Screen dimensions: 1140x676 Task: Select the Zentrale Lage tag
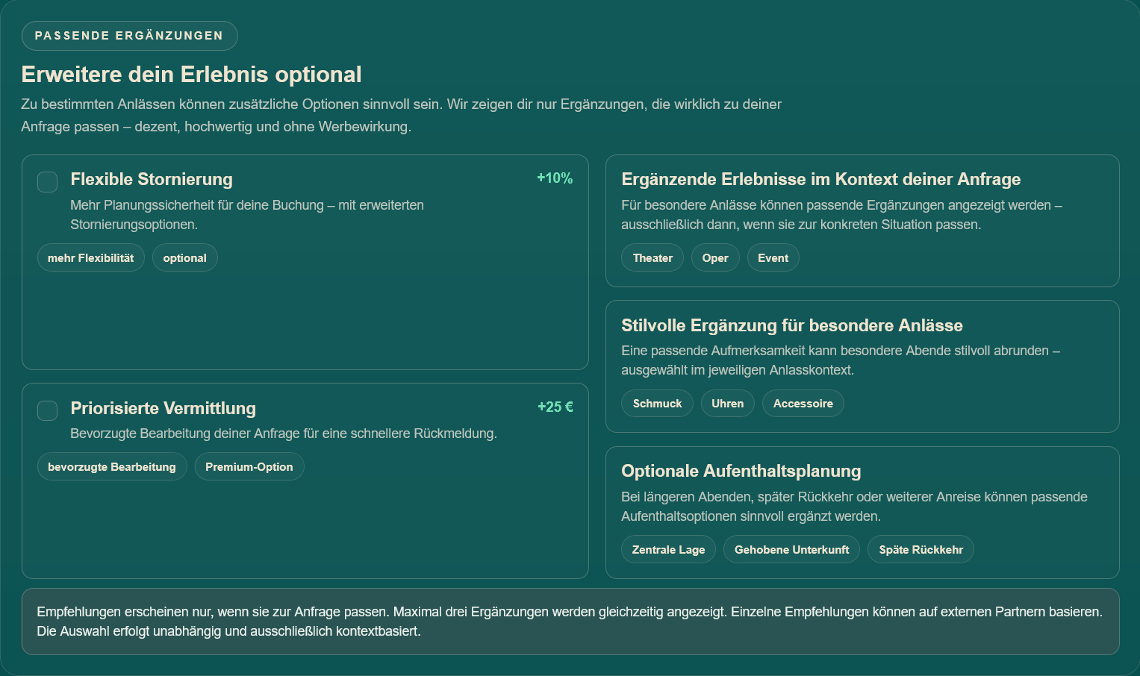pyautogui.click(x=668, y=550)
